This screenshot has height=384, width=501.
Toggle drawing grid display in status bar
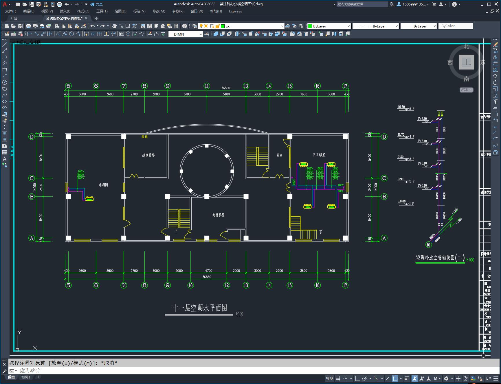click(x=338, y=378)
